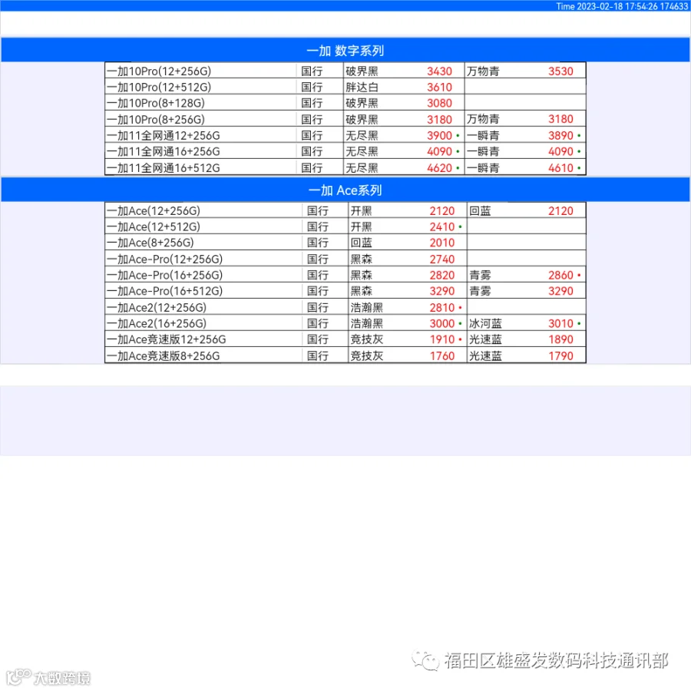Click price 3430 for 破界黑
Image resolution: width=691 pixels, height=691 pixels.
pos(439,71)
